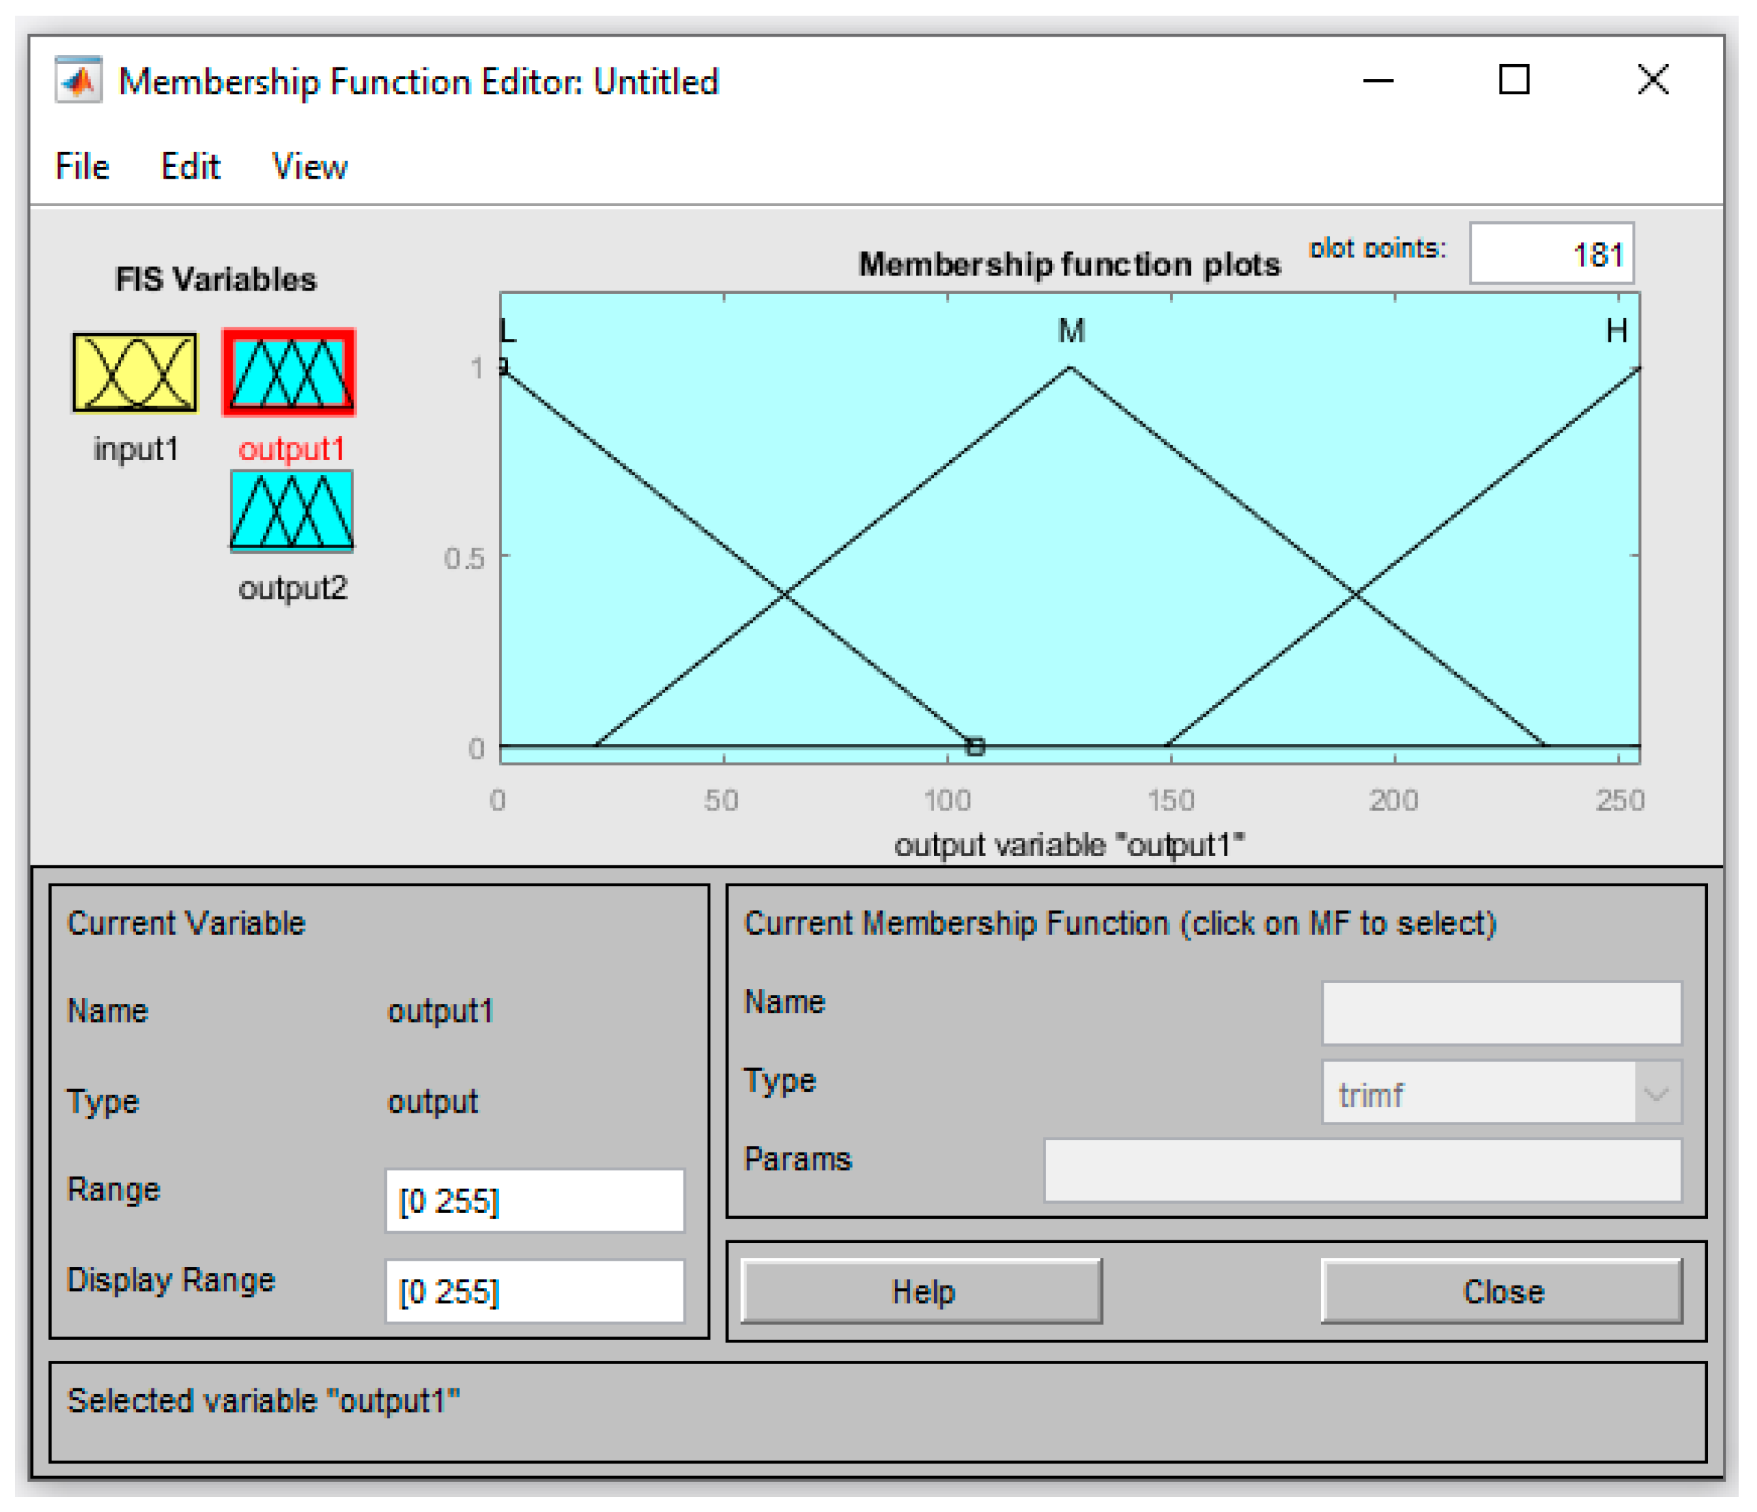Select the M membership function label
The image size is (1757, 1512).
click(x=1071, y=331)
